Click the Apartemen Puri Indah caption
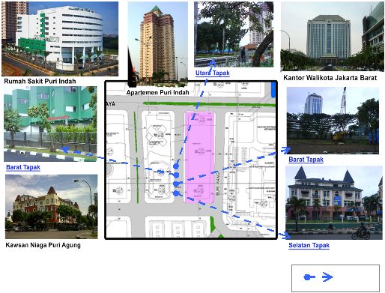This screenshot has width=385, height=293. point(157,92)
